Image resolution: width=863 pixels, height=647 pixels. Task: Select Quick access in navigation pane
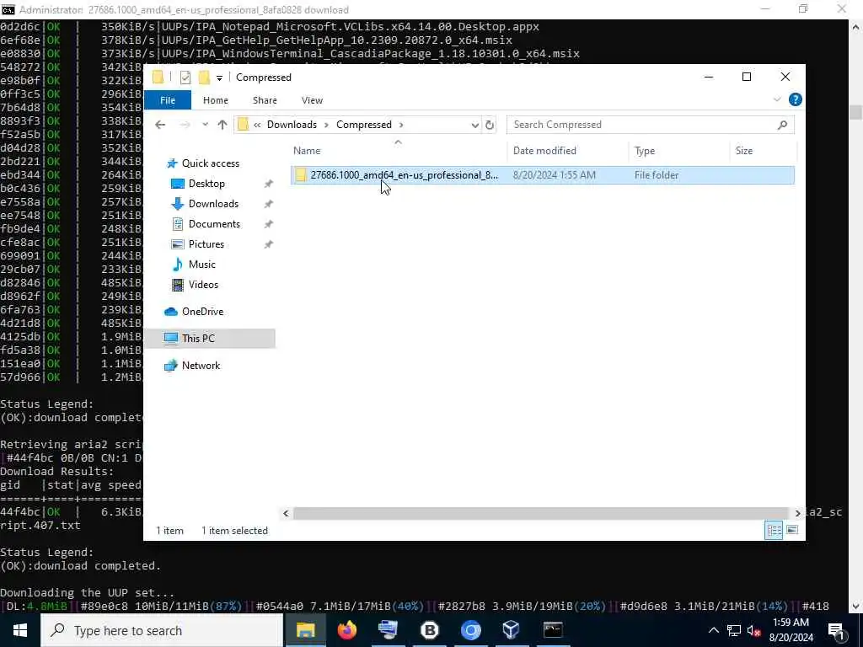click(210, 163)
